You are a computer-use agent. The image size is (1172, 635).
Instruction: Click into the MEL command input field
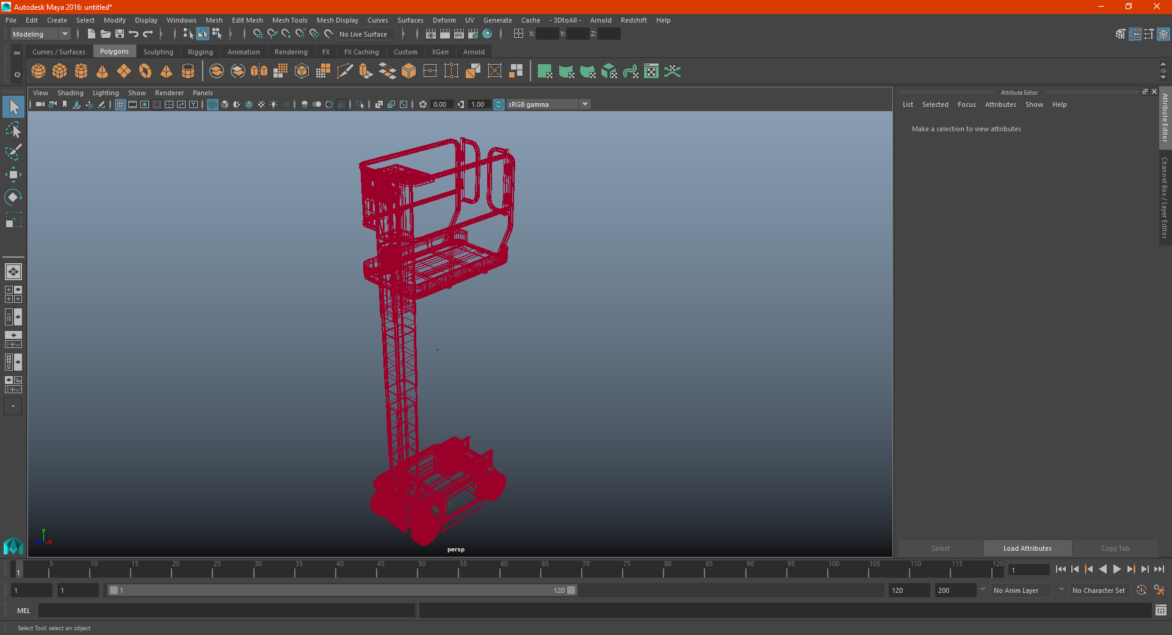(226, 611)
